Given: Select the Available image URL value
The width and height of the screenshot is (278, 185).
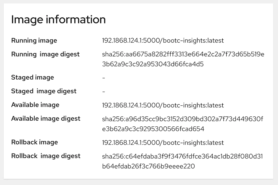Looking at the screenshot, I should (163, 105).
